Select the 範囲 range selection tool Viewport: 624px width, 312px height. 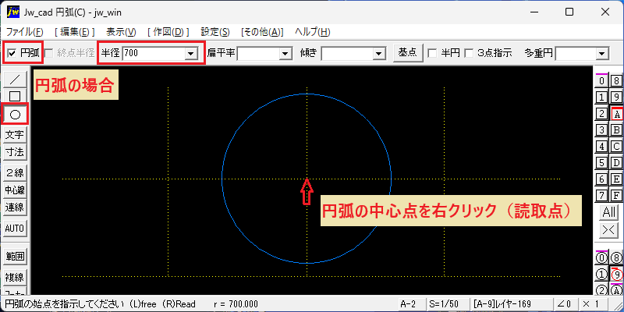[x=15, y=257]
